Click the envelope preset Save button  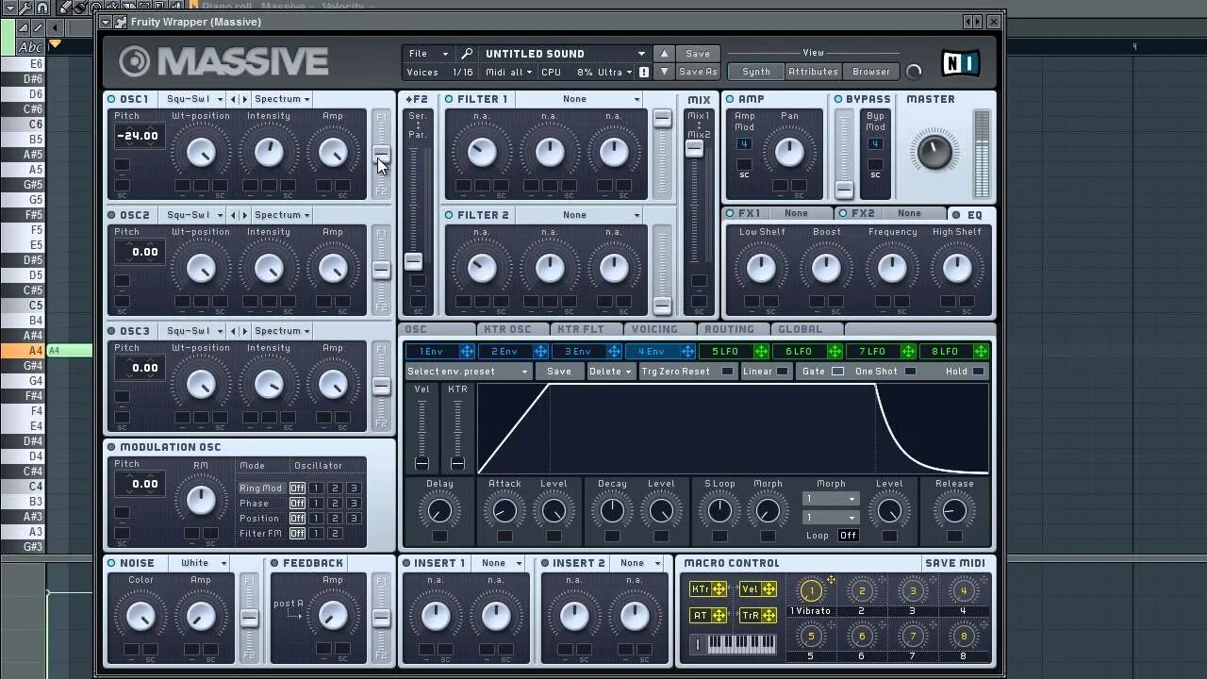(559, 372)
